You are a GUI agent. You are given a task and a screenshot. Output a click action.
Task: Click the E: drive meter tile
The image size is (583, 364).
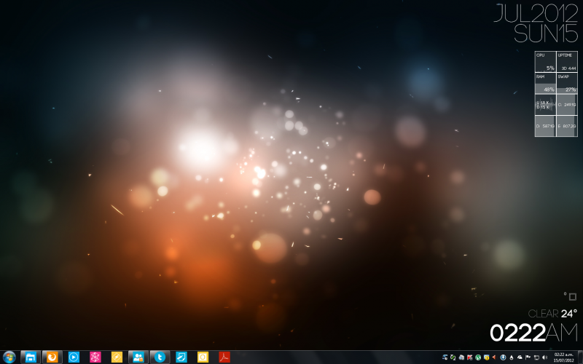pos(567,126)
